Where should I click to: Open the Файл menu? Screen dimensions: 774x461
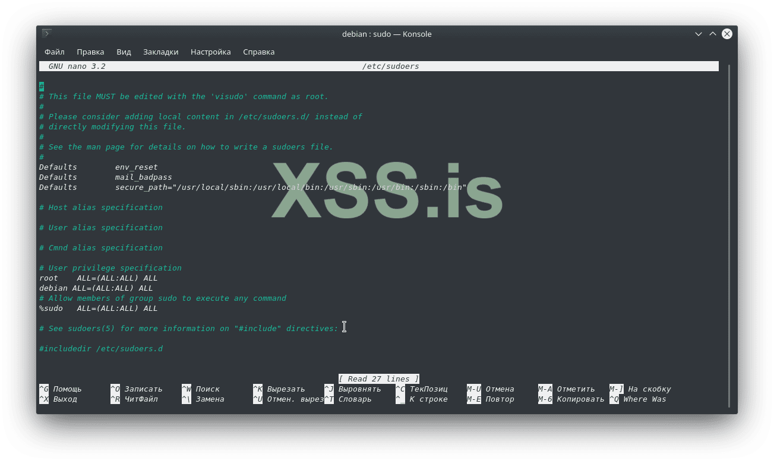(x=54, y=52)
